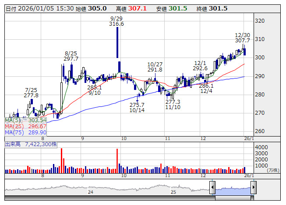Click the tall red volume bar in late August

62,161
